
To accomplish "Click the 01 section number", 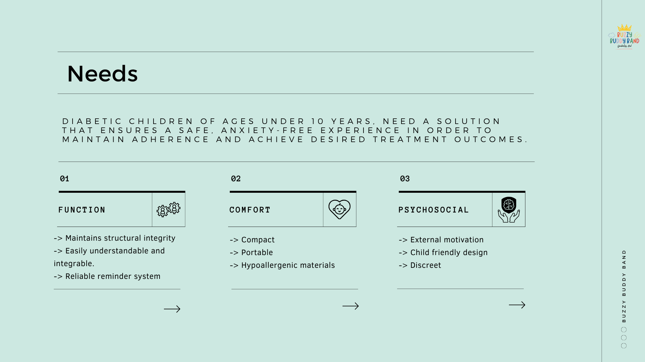I will pos(64,179).
